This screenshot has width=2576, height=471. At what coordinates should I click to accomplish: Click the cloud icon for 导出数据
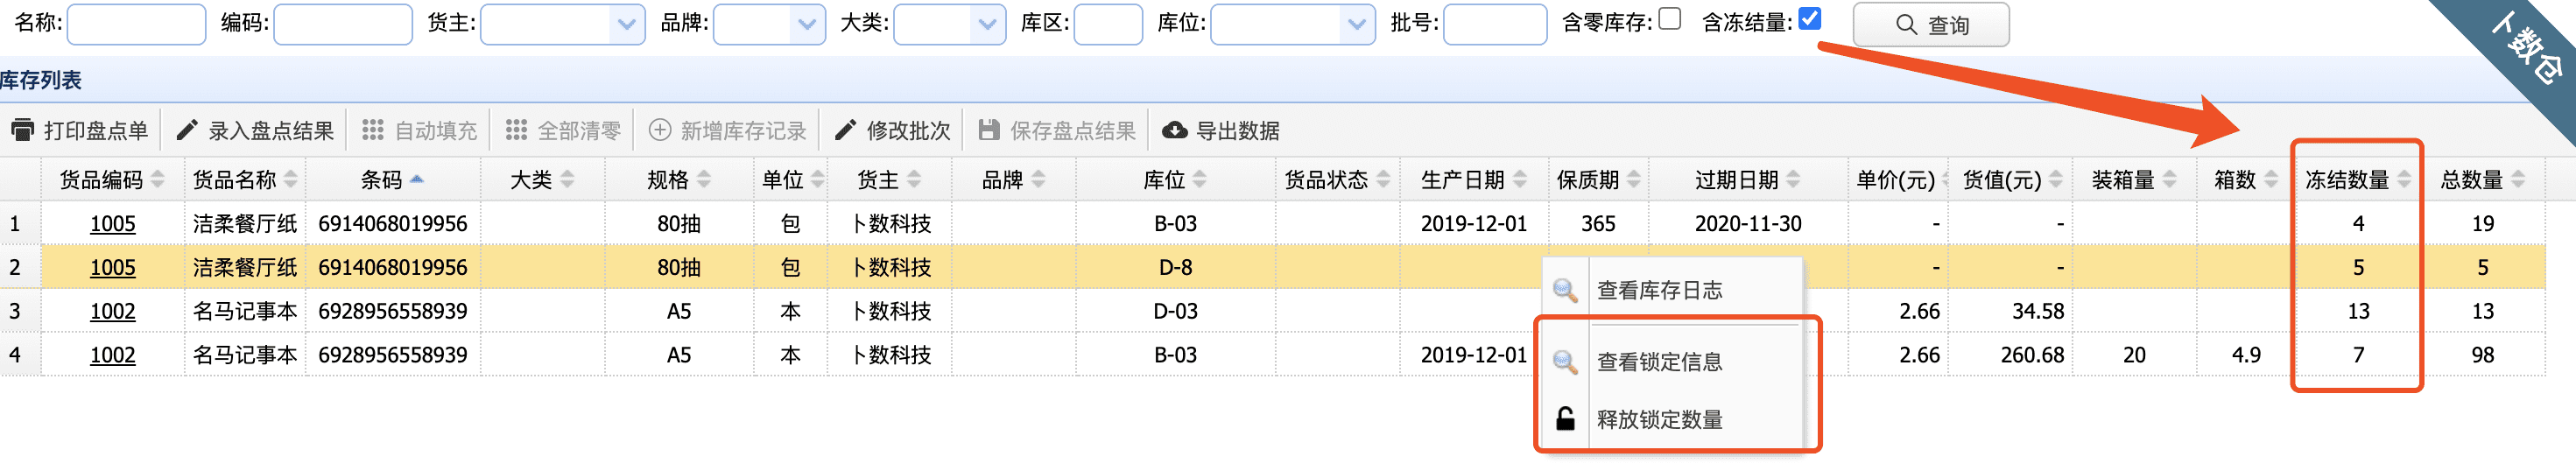coord(1175,130)
